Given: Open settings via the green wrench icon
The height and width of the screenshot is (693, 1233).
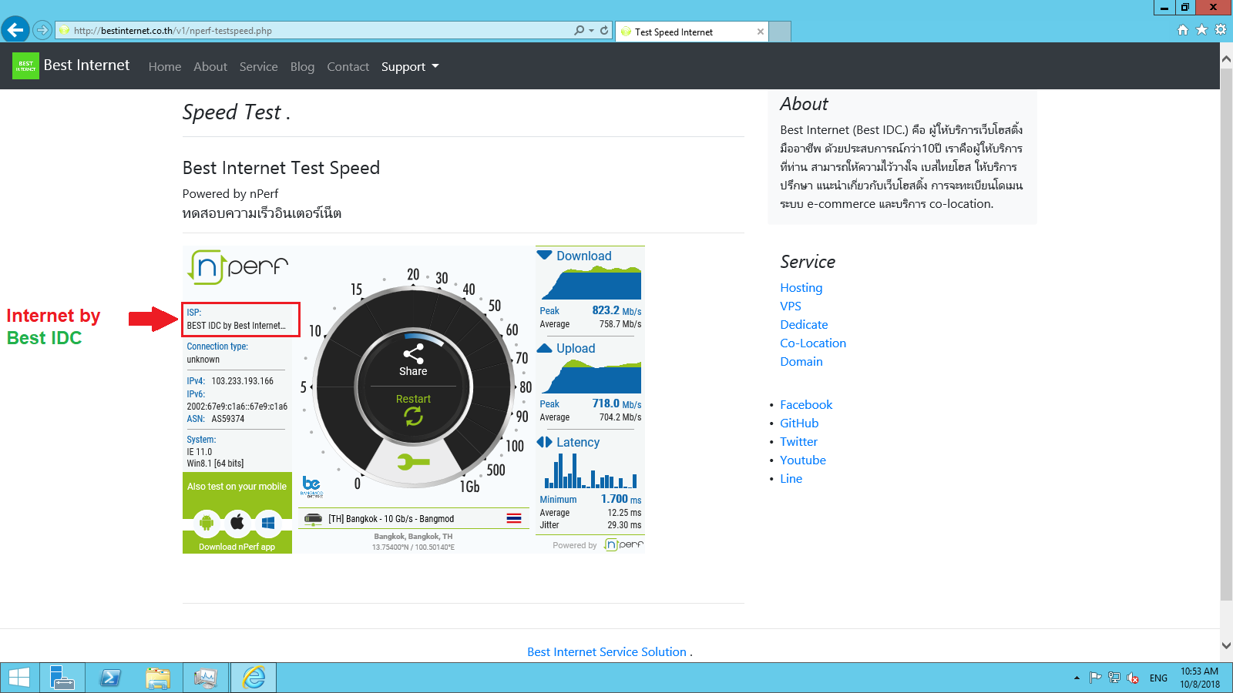Looking at the screenshot, I should pos(414,462).
